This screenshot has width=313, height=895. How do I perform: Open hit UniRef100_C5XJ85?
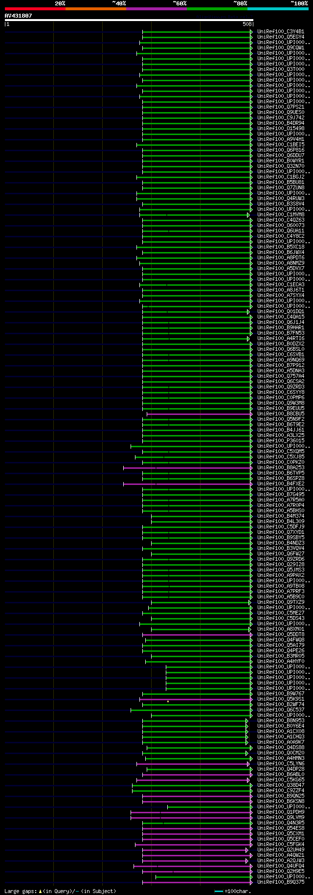281,457
